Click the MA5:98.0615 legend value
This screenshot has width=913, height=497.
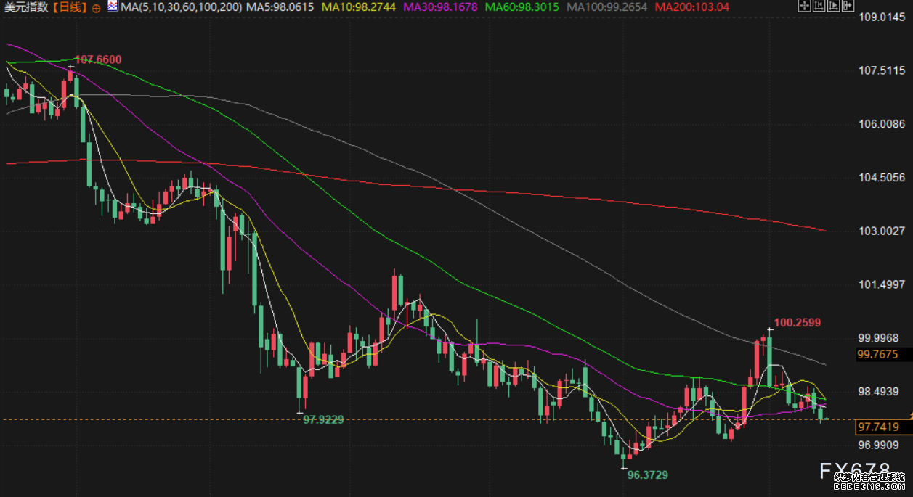280,7
